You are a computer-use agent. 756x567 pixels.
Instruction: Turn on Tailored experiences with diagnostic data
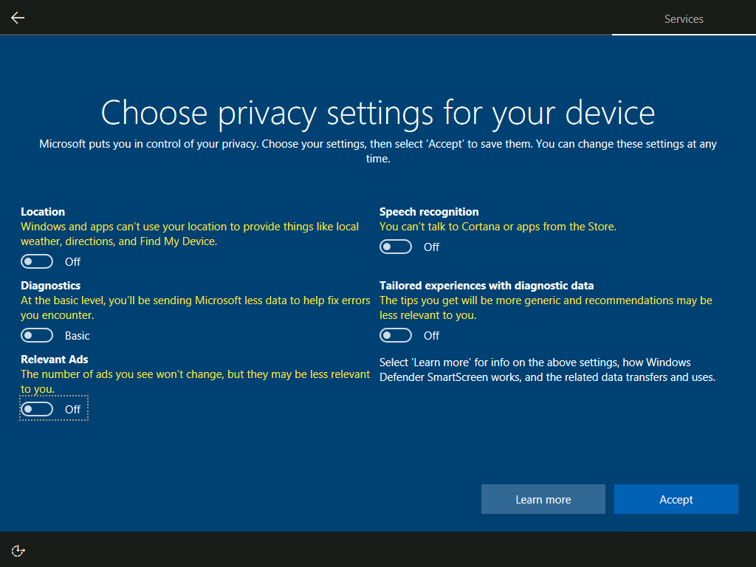(x=396, y=334)
